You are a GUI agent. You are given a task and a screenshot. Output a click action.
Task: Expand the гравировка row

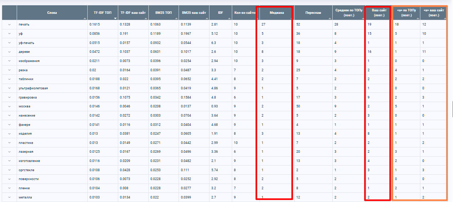pyautogui.click(x=9, y=97)
